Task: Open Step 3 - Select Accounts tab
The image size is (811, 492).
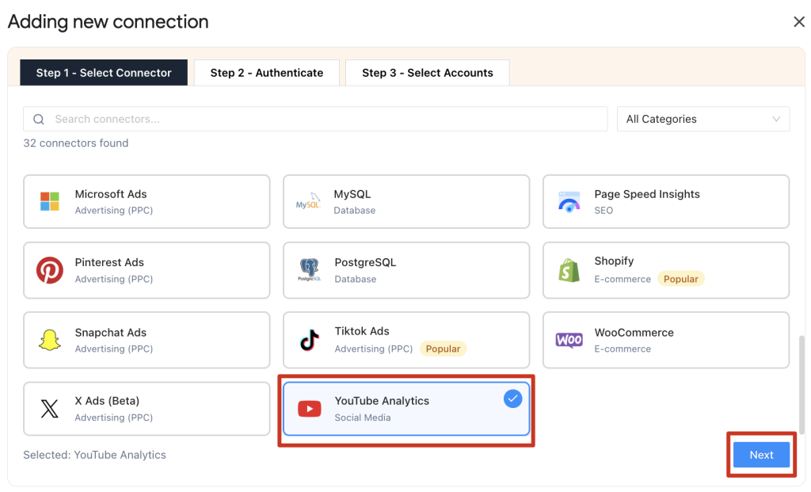Action: click(x=427, y=72)
